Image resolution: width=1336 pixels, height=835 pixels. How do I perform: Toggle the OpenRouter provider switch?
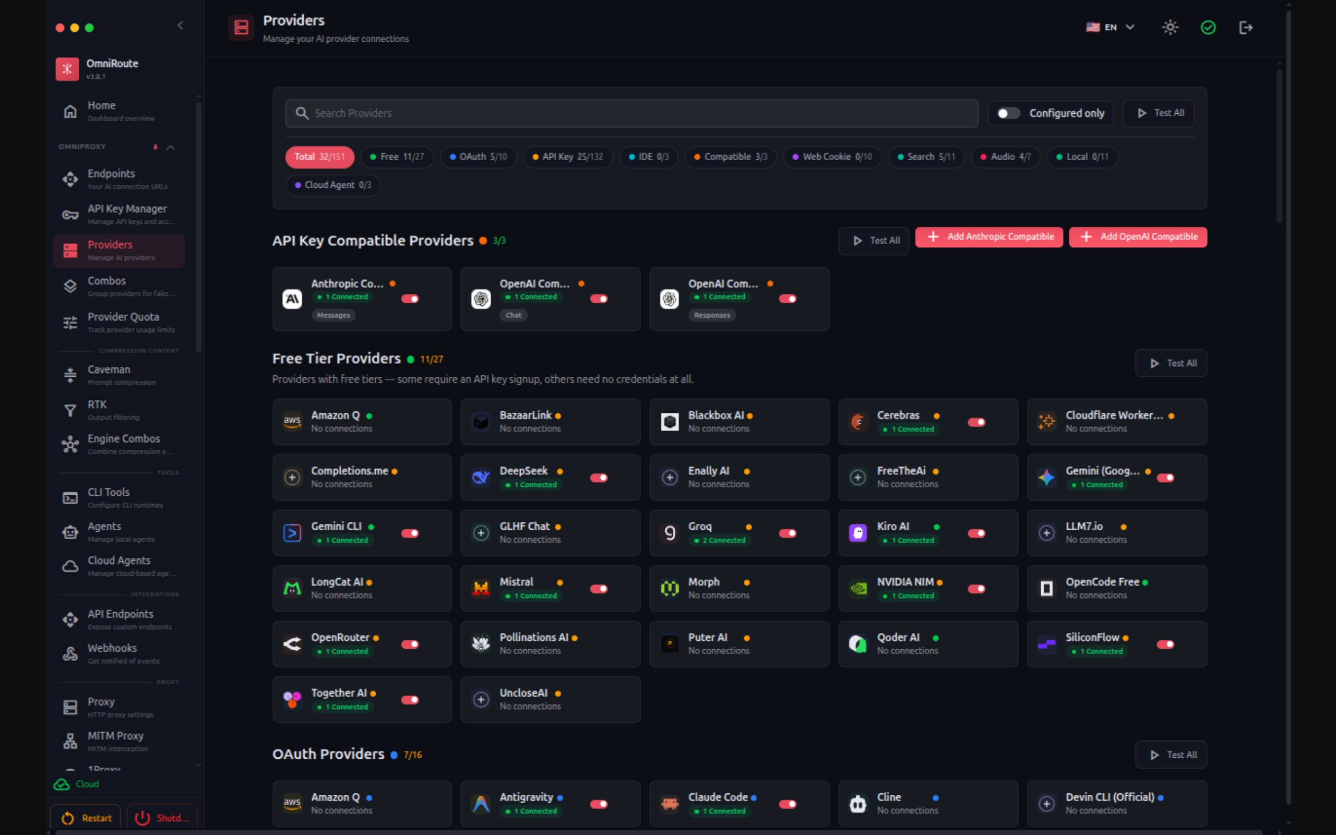[x=410, y=645]
